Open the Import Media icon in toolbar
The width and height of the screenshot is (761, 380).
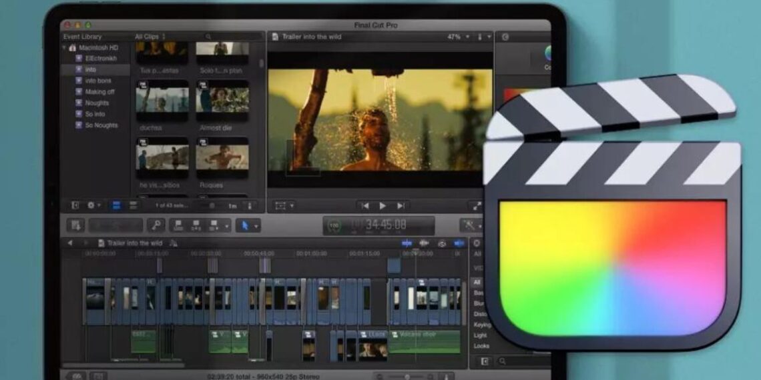pyautogui.click(x=75, y=225)
